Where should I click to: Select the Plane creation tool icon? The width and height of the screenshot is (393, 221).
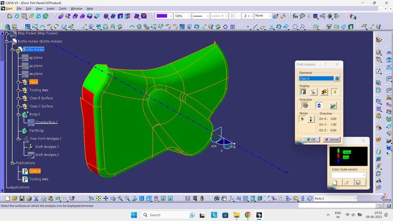point(262,27)
